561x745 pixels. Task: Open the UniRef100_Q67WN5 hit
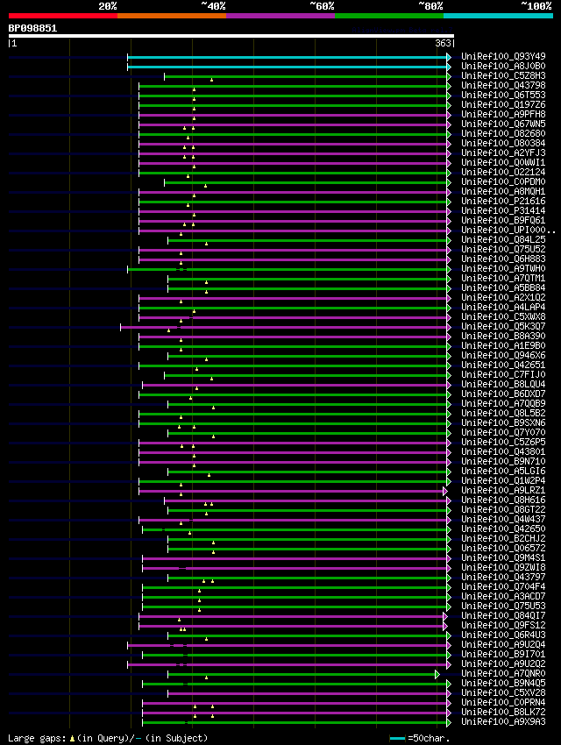click(x=503, y=124)
